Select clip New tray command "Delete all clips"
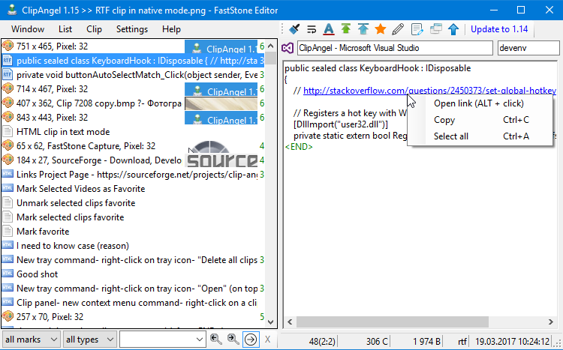The height and width of the screenshot is (350, 563). click(133, 259)
